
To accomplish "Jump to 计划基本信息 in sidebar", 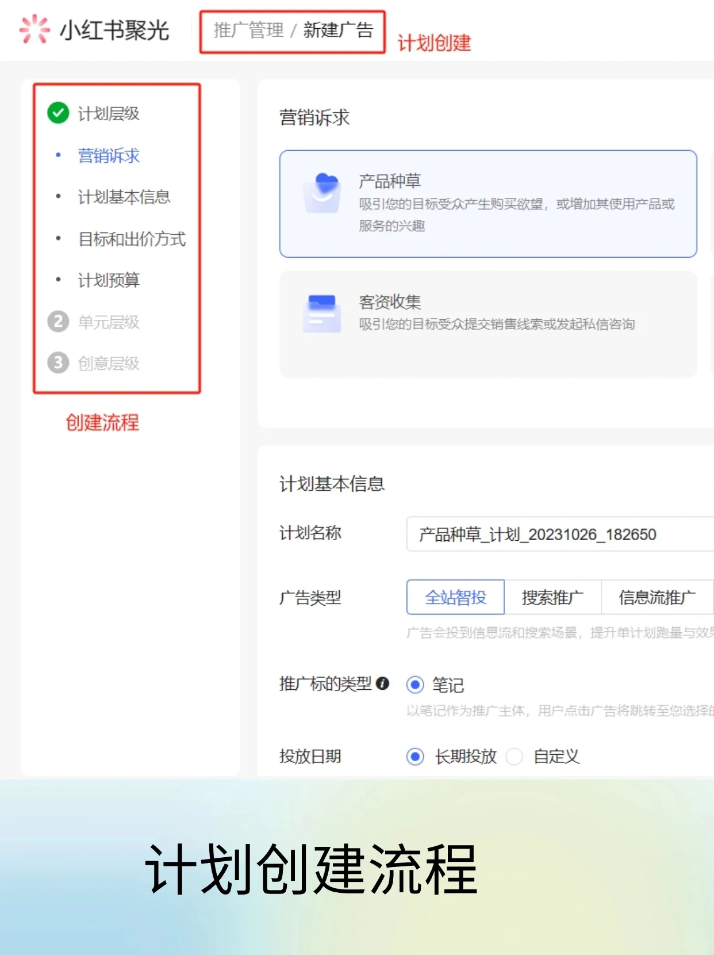I will 124,197.
